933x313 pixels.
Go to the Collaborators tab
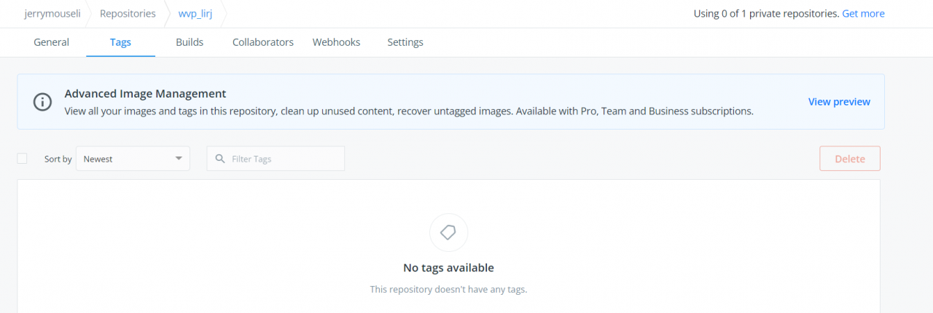point(262,42)
